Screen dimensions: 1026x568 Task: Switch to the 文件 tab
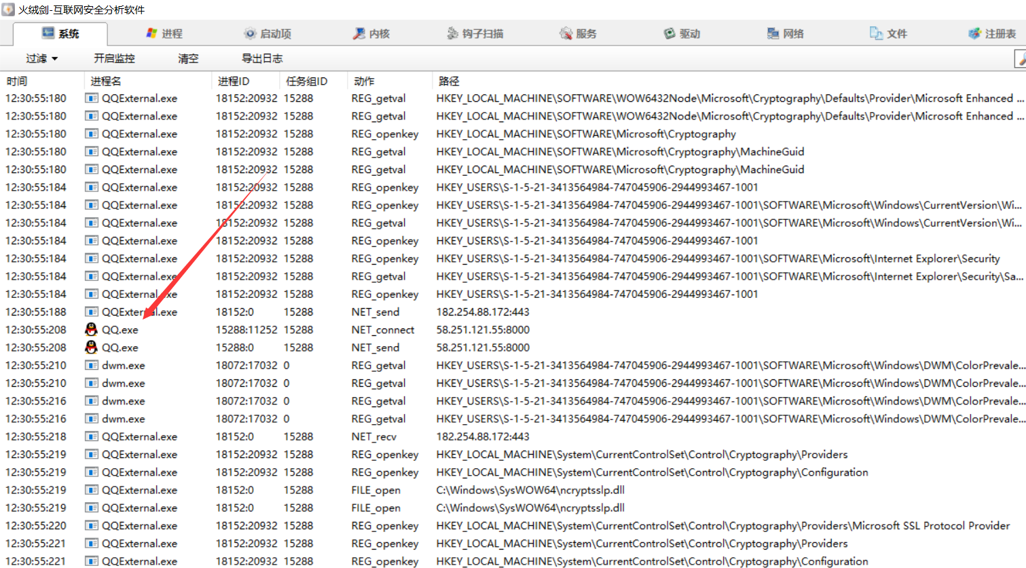point(888,33)
